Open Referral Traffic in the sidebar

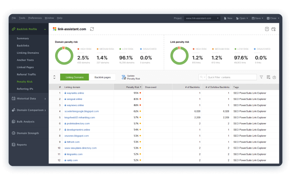pyautogui.click(x=26, y=74)
